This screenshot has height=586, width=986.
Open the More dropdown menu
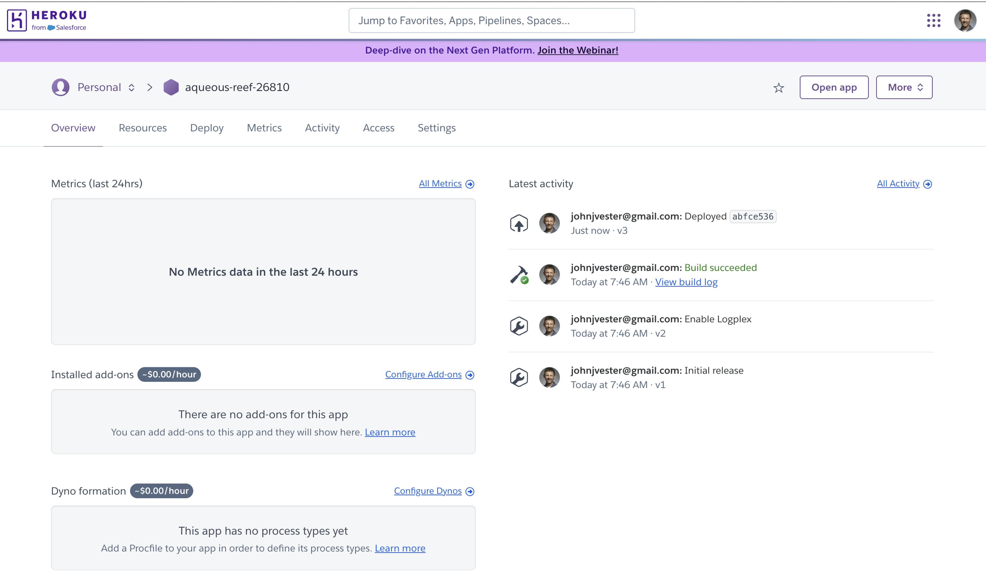click(904, 87)
